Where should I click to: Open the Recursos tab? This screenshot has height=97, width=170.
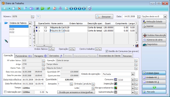[x=127, y=56]
